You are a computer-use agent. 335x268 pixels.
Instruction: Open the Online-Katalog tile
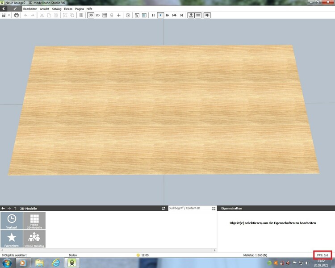34,239
